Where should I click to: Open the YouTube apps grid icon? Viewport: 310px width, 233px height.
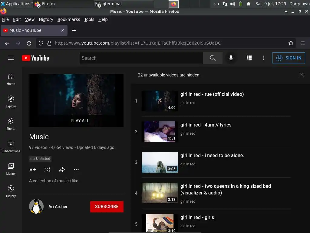tap(249, 58)
